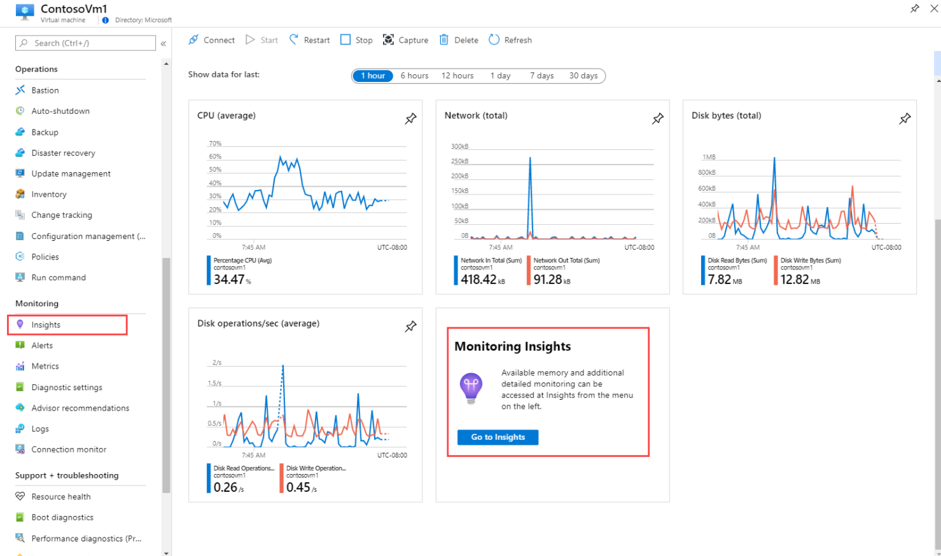Click the Disk Read Bytes 7.82 MB value
The image size is (941, 556).
(x=725, y=279)
